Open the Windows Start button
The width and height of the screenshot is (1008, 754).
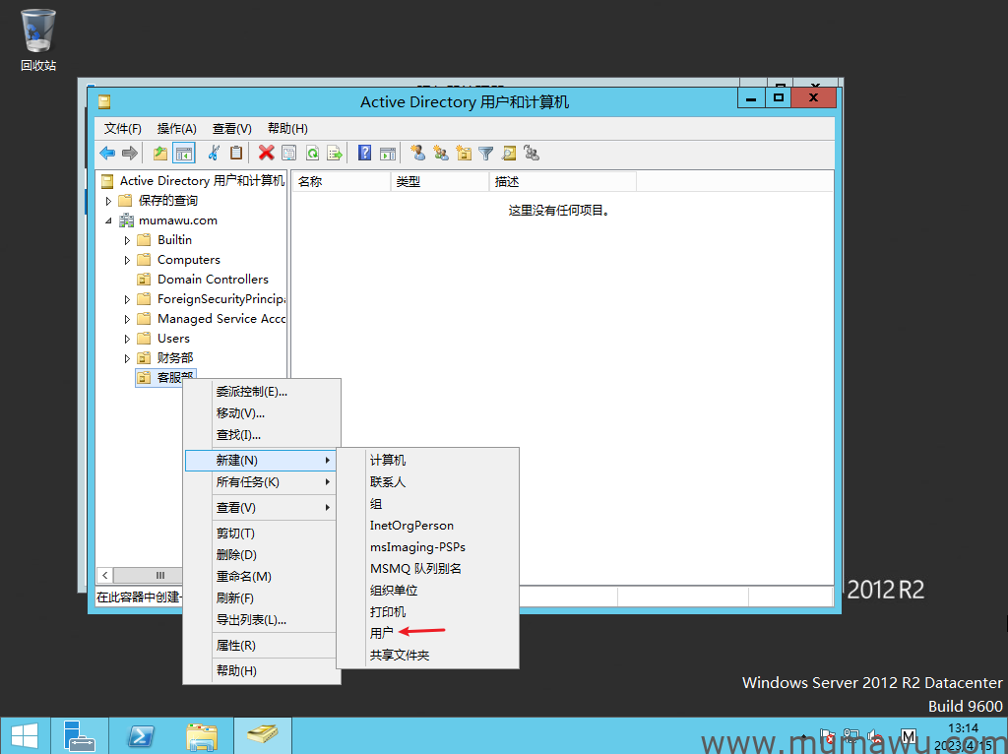point(25,736)
